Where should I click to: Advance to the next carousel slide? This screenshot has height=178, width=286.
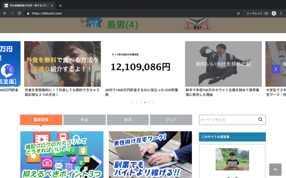click(x=276, y=69)
